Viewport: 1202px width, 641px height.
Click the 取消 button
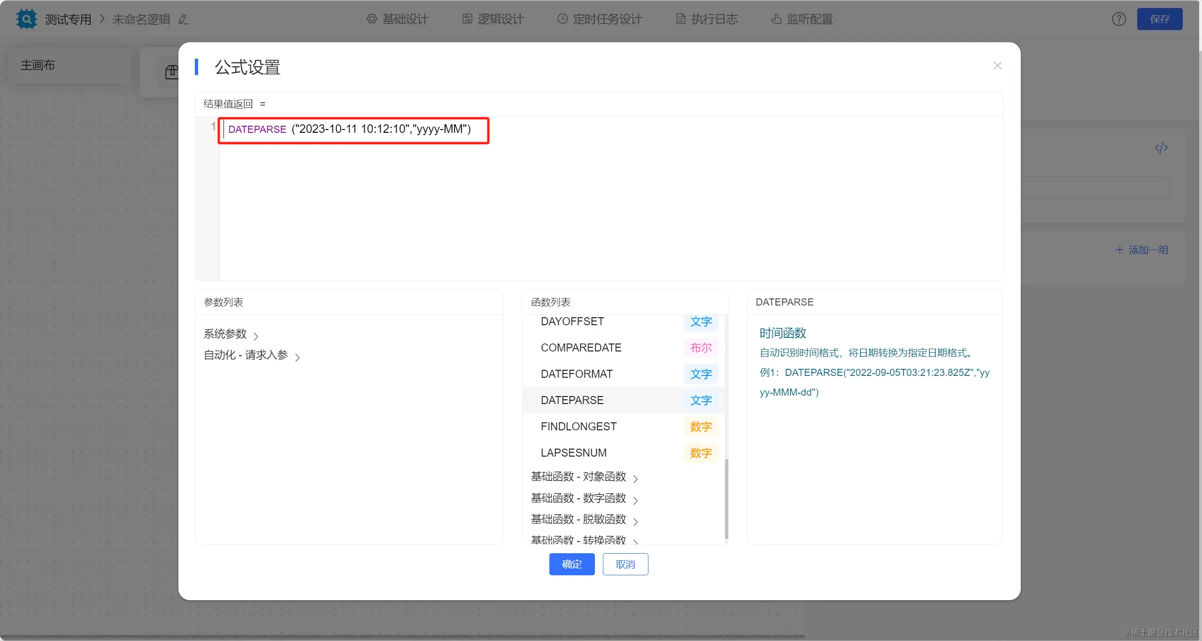[625, 564]
